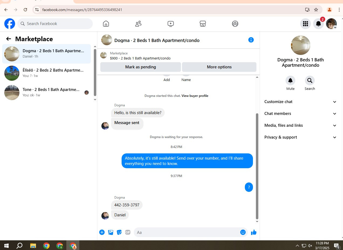Click the chat messages vertical scrollbar
Screen dimensions: 343x250
pos(257,166)
